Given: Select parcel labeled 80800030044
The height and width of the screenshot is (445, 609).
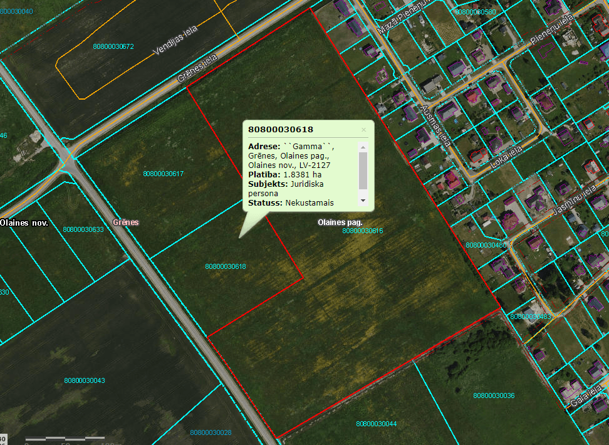Looking at the screenshot, I should pyautogui.click(x=376, y=424).
